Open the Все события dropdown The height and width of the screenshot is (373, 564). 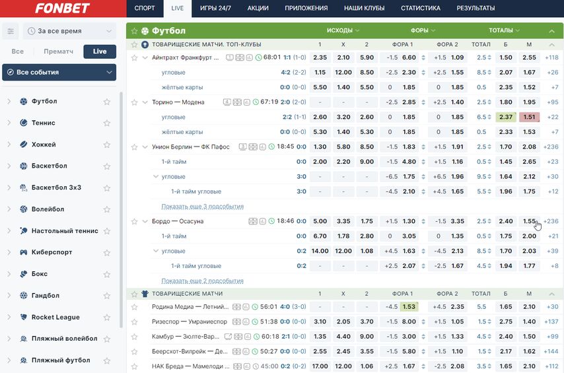59,73
